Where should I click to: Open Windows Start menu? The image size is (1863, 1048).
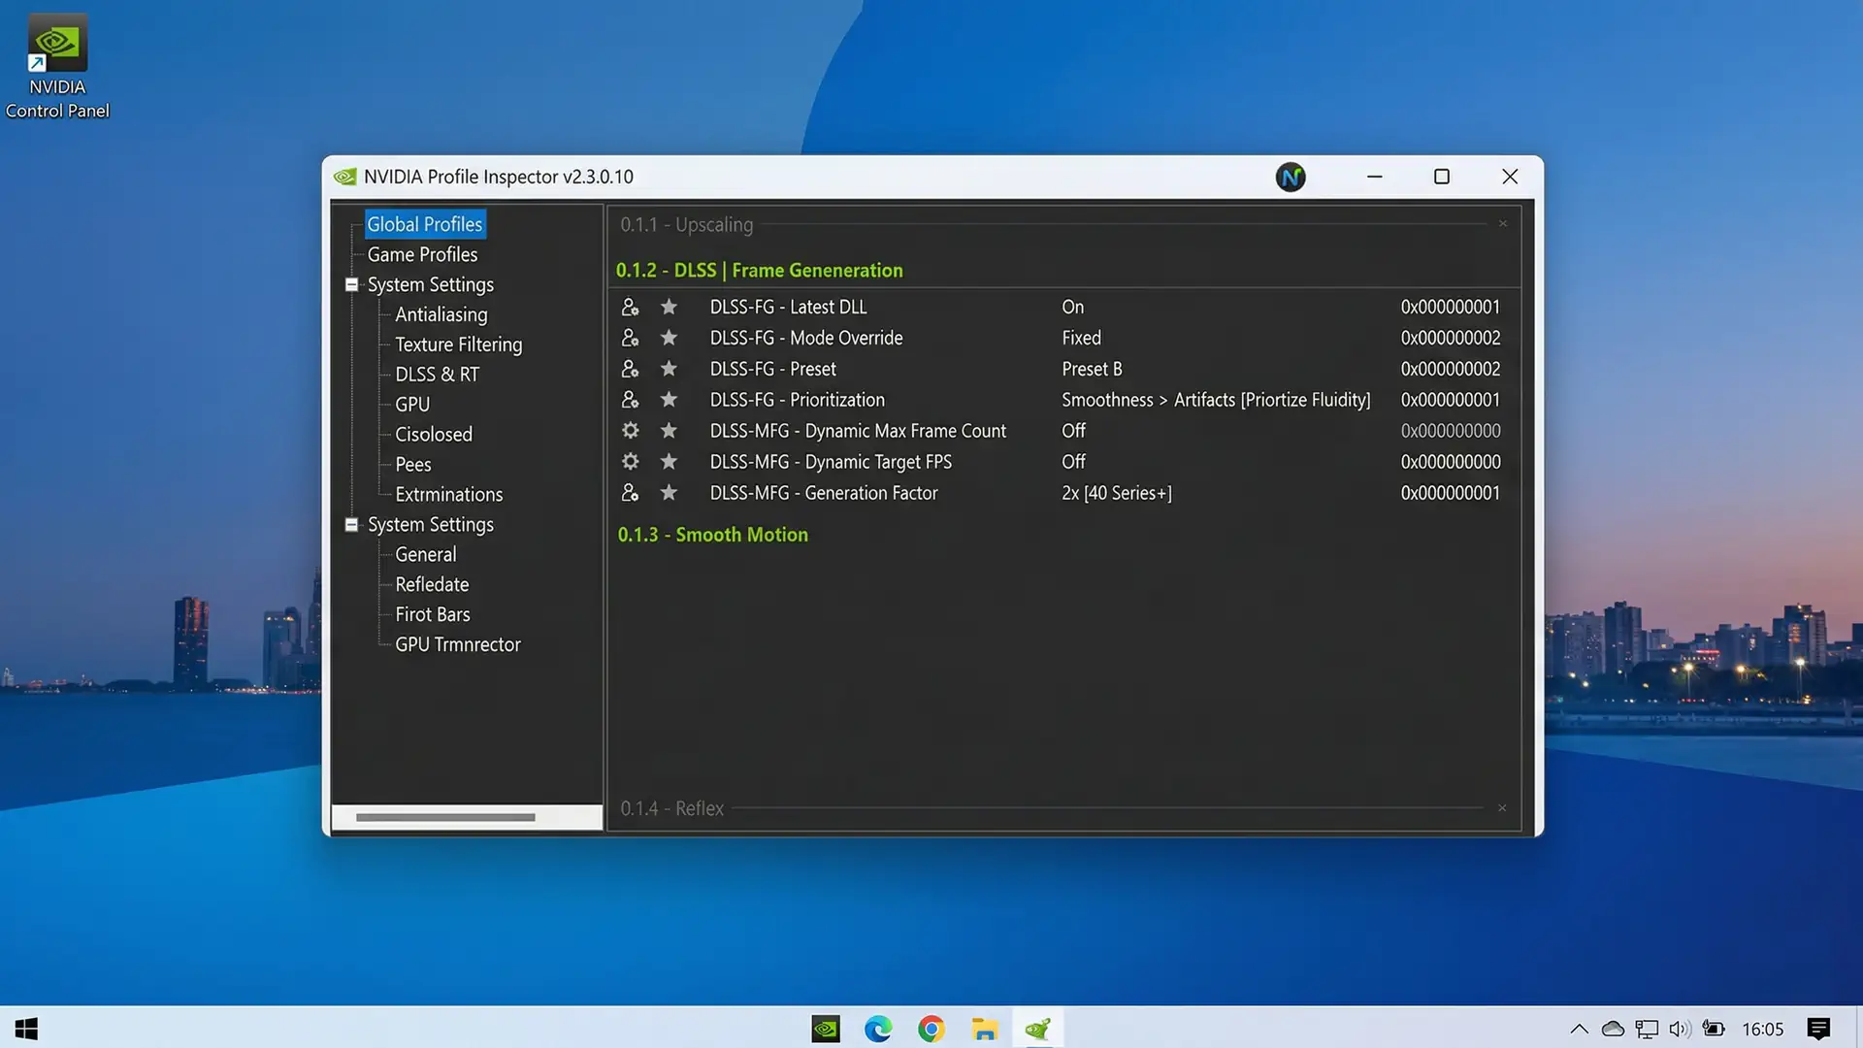(26, 1029)
